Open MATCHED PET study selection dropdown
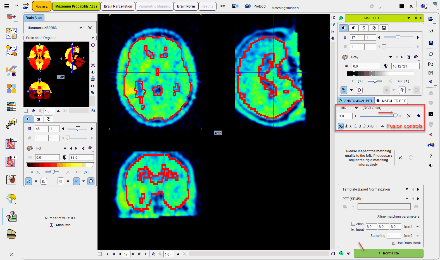The image size is (440, 260). pyautogui.click(x=409, y=18)
